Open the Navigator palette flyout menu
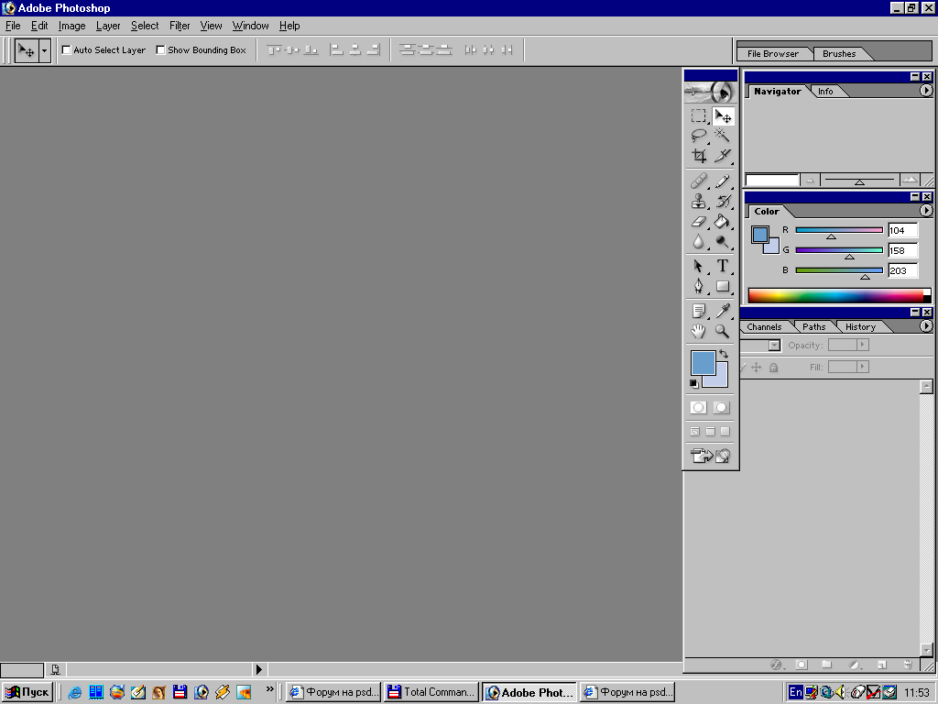The width and height of the screenshot is (938, 704). pyautogui.click(x=925, y=91)
